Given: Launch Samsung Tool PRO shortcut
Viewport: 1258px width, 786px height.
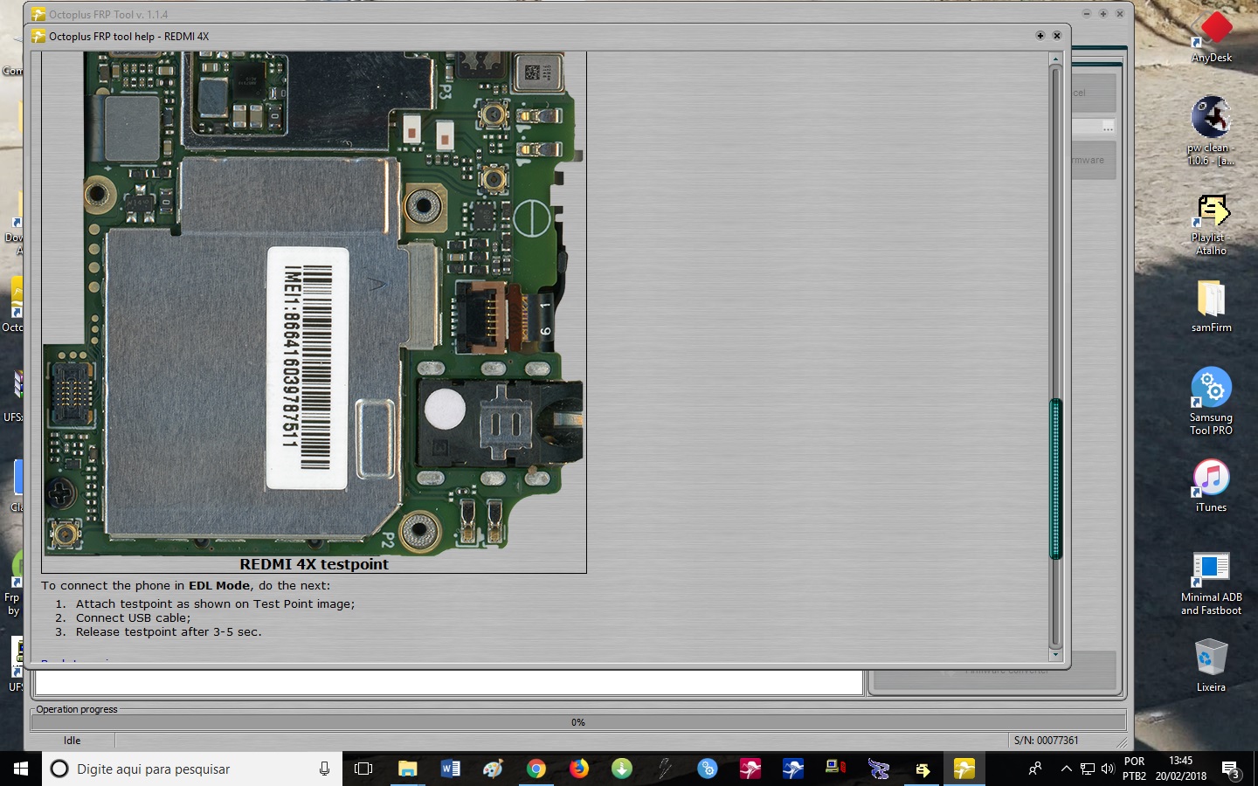Looking at the screenshot, I should (x=1211, y=401).
